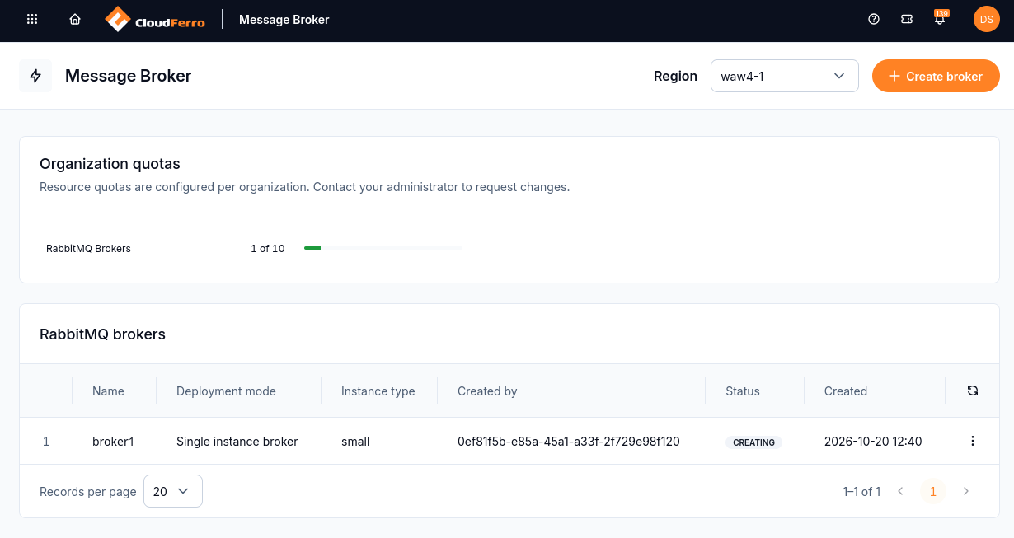Open the DS user avatar menu
Viewport: 1014px width, 538px height.
pyautogui.click(x=986, y=20)
